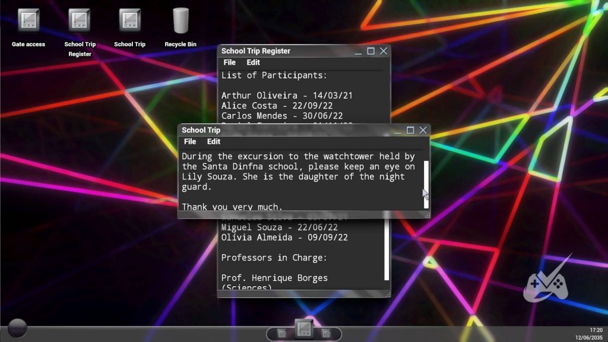Maximize the School Trip note window
Image resolution: width=608 pixels, height=342 pixels.
(x=410, y=130)
